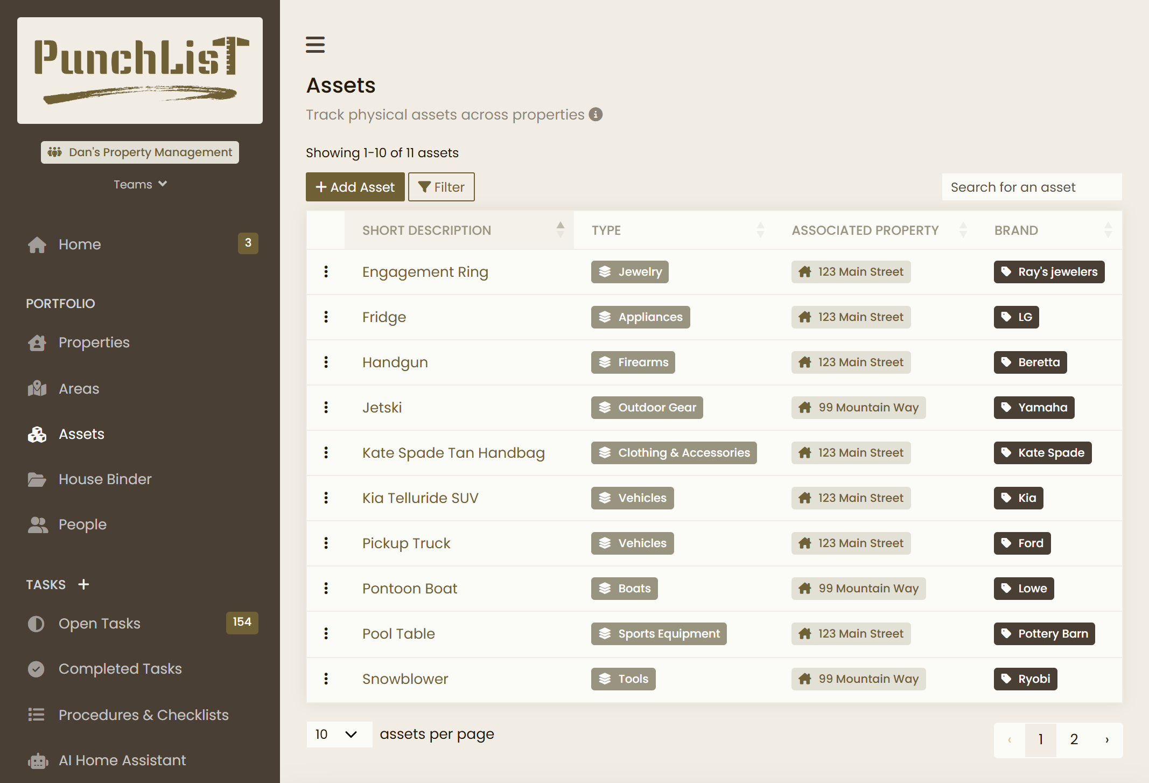The image size is (1149, 783).
Task: Click the Filter button
Action: [x=441, y=187]
